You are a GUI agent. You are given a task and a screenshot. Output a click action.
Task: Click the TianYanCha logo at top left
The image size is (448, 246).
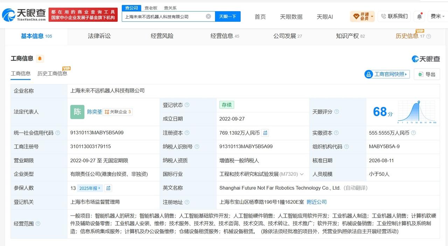click(x=24, y=15)
